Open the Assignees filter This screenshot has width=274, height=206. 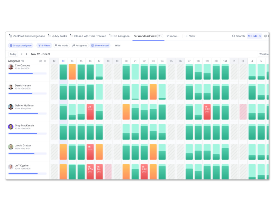click(80, 46)
